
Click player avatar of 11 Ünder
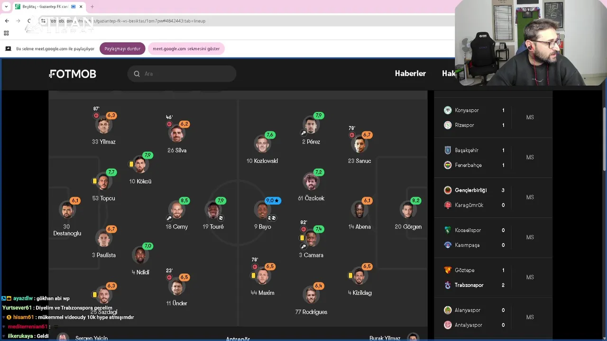177,287
